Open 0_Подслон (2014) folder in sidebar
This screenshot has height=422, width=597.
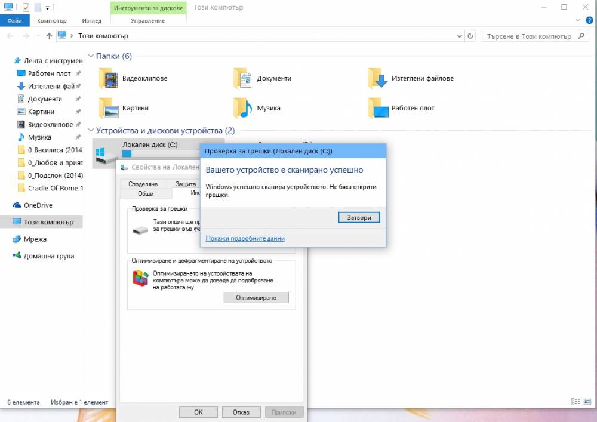50,175
